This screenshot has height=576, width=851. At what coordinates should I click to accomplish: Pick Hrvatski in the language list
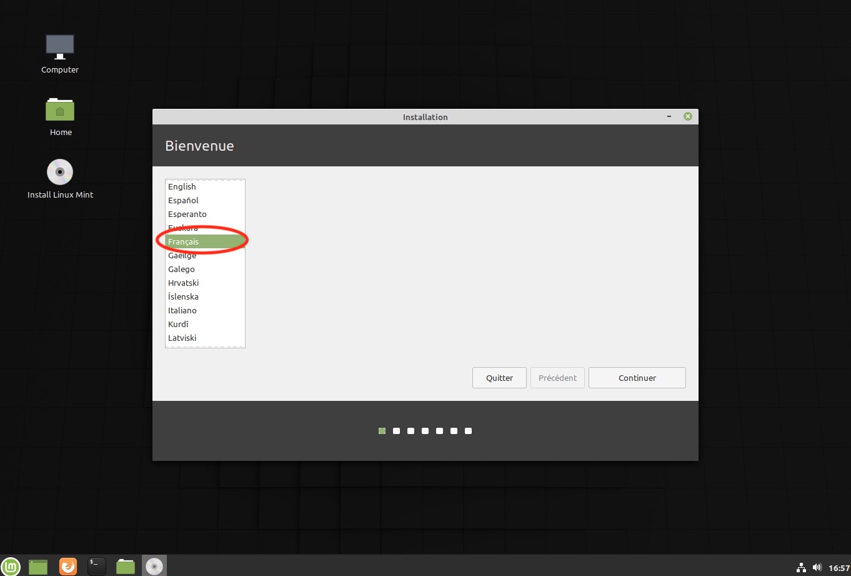(183, 283)
